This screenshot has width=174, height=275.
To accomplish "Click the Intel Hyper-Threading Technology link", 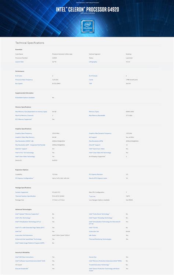I will point(101,218).
